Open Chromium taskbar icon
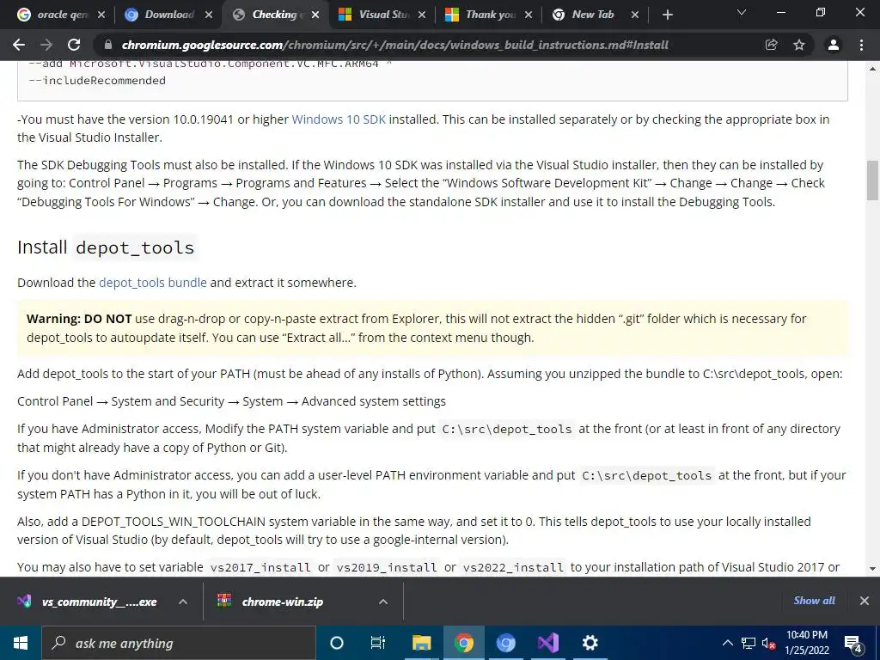The image size is (880, 660). 505,643
